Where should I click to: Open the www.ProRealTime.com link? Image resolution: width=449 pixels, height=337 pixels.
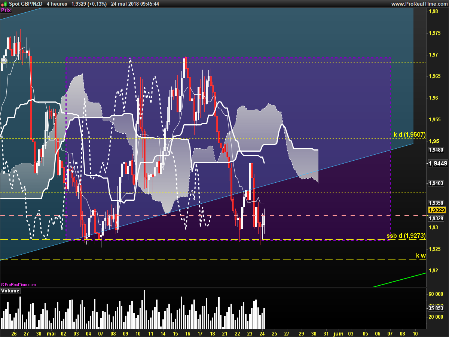pos(419,4)
